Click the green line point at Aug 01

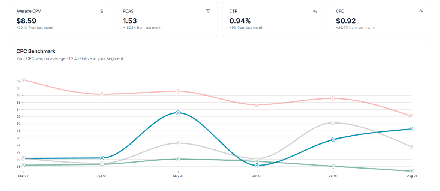click(x=412, y=171)
